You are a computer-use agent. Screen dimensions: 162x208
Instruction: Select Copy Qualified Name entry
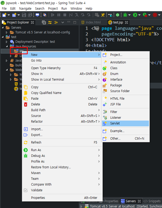tap(62, 93)
